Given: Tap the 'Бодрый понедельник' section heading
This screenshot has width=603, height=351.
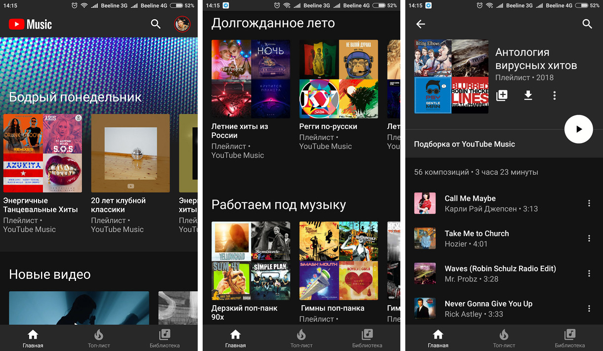Looking at the screenshot, I should (x=75, y=97).
